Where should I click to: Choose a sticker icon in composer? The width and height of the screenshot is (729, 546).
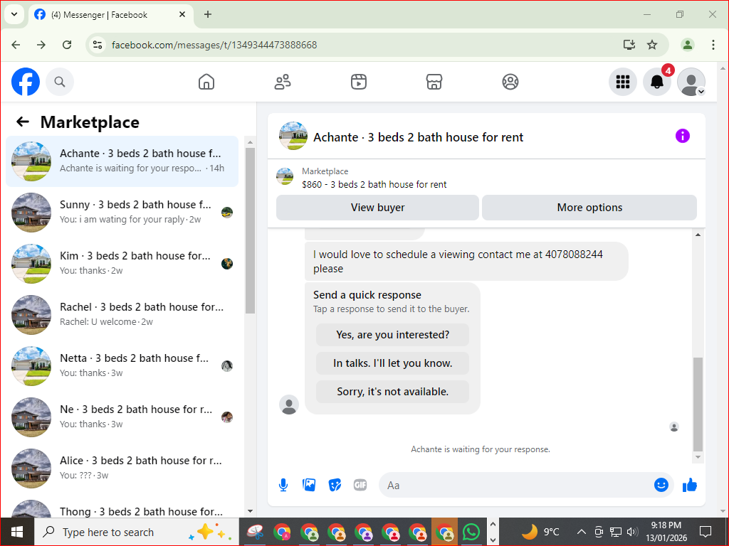coord(335,485)
